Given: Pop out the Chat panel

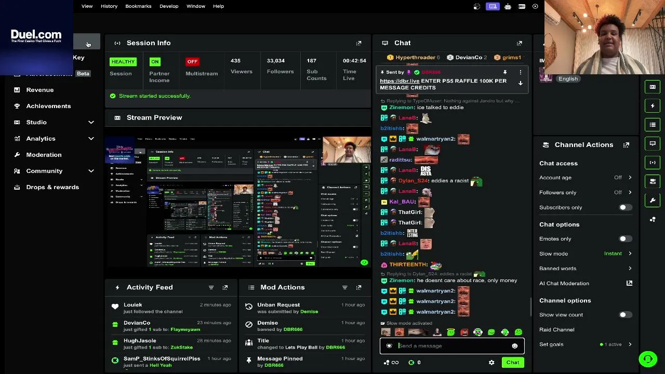Looking at the screenshot, I should [x=519, y=43].
